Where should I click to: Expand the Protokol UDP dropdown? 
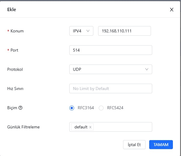pyautogui.click(x=110, y=69)
